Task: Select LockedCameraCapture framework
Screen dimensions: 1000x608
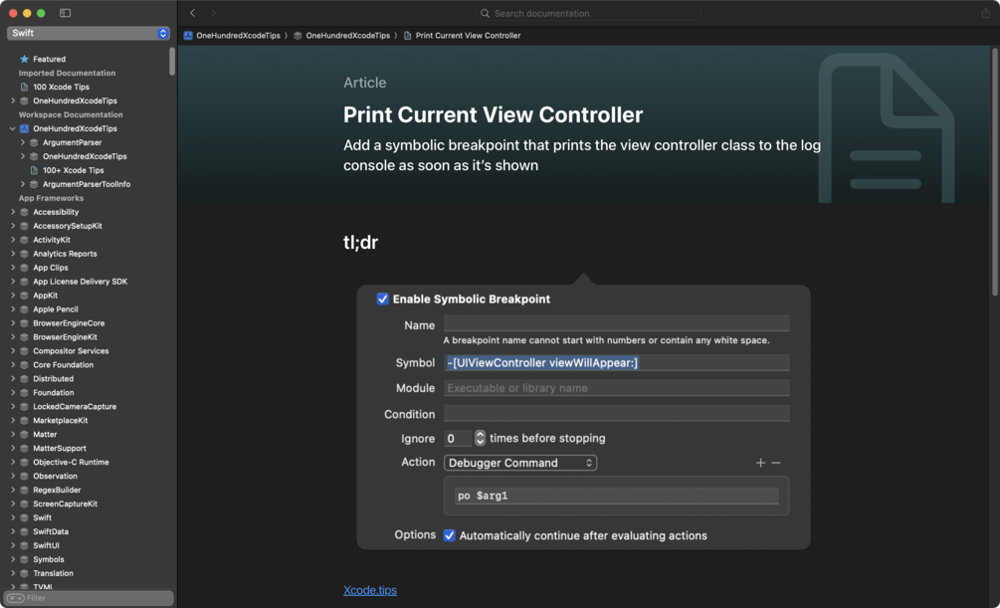Action: (75, 407)
